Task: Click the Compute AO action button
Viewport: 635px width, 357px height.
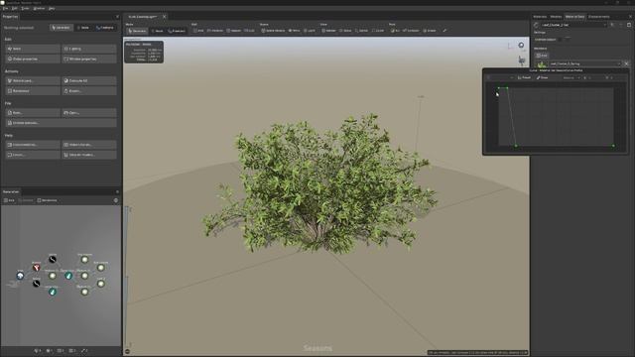Action: click(89, 81)
